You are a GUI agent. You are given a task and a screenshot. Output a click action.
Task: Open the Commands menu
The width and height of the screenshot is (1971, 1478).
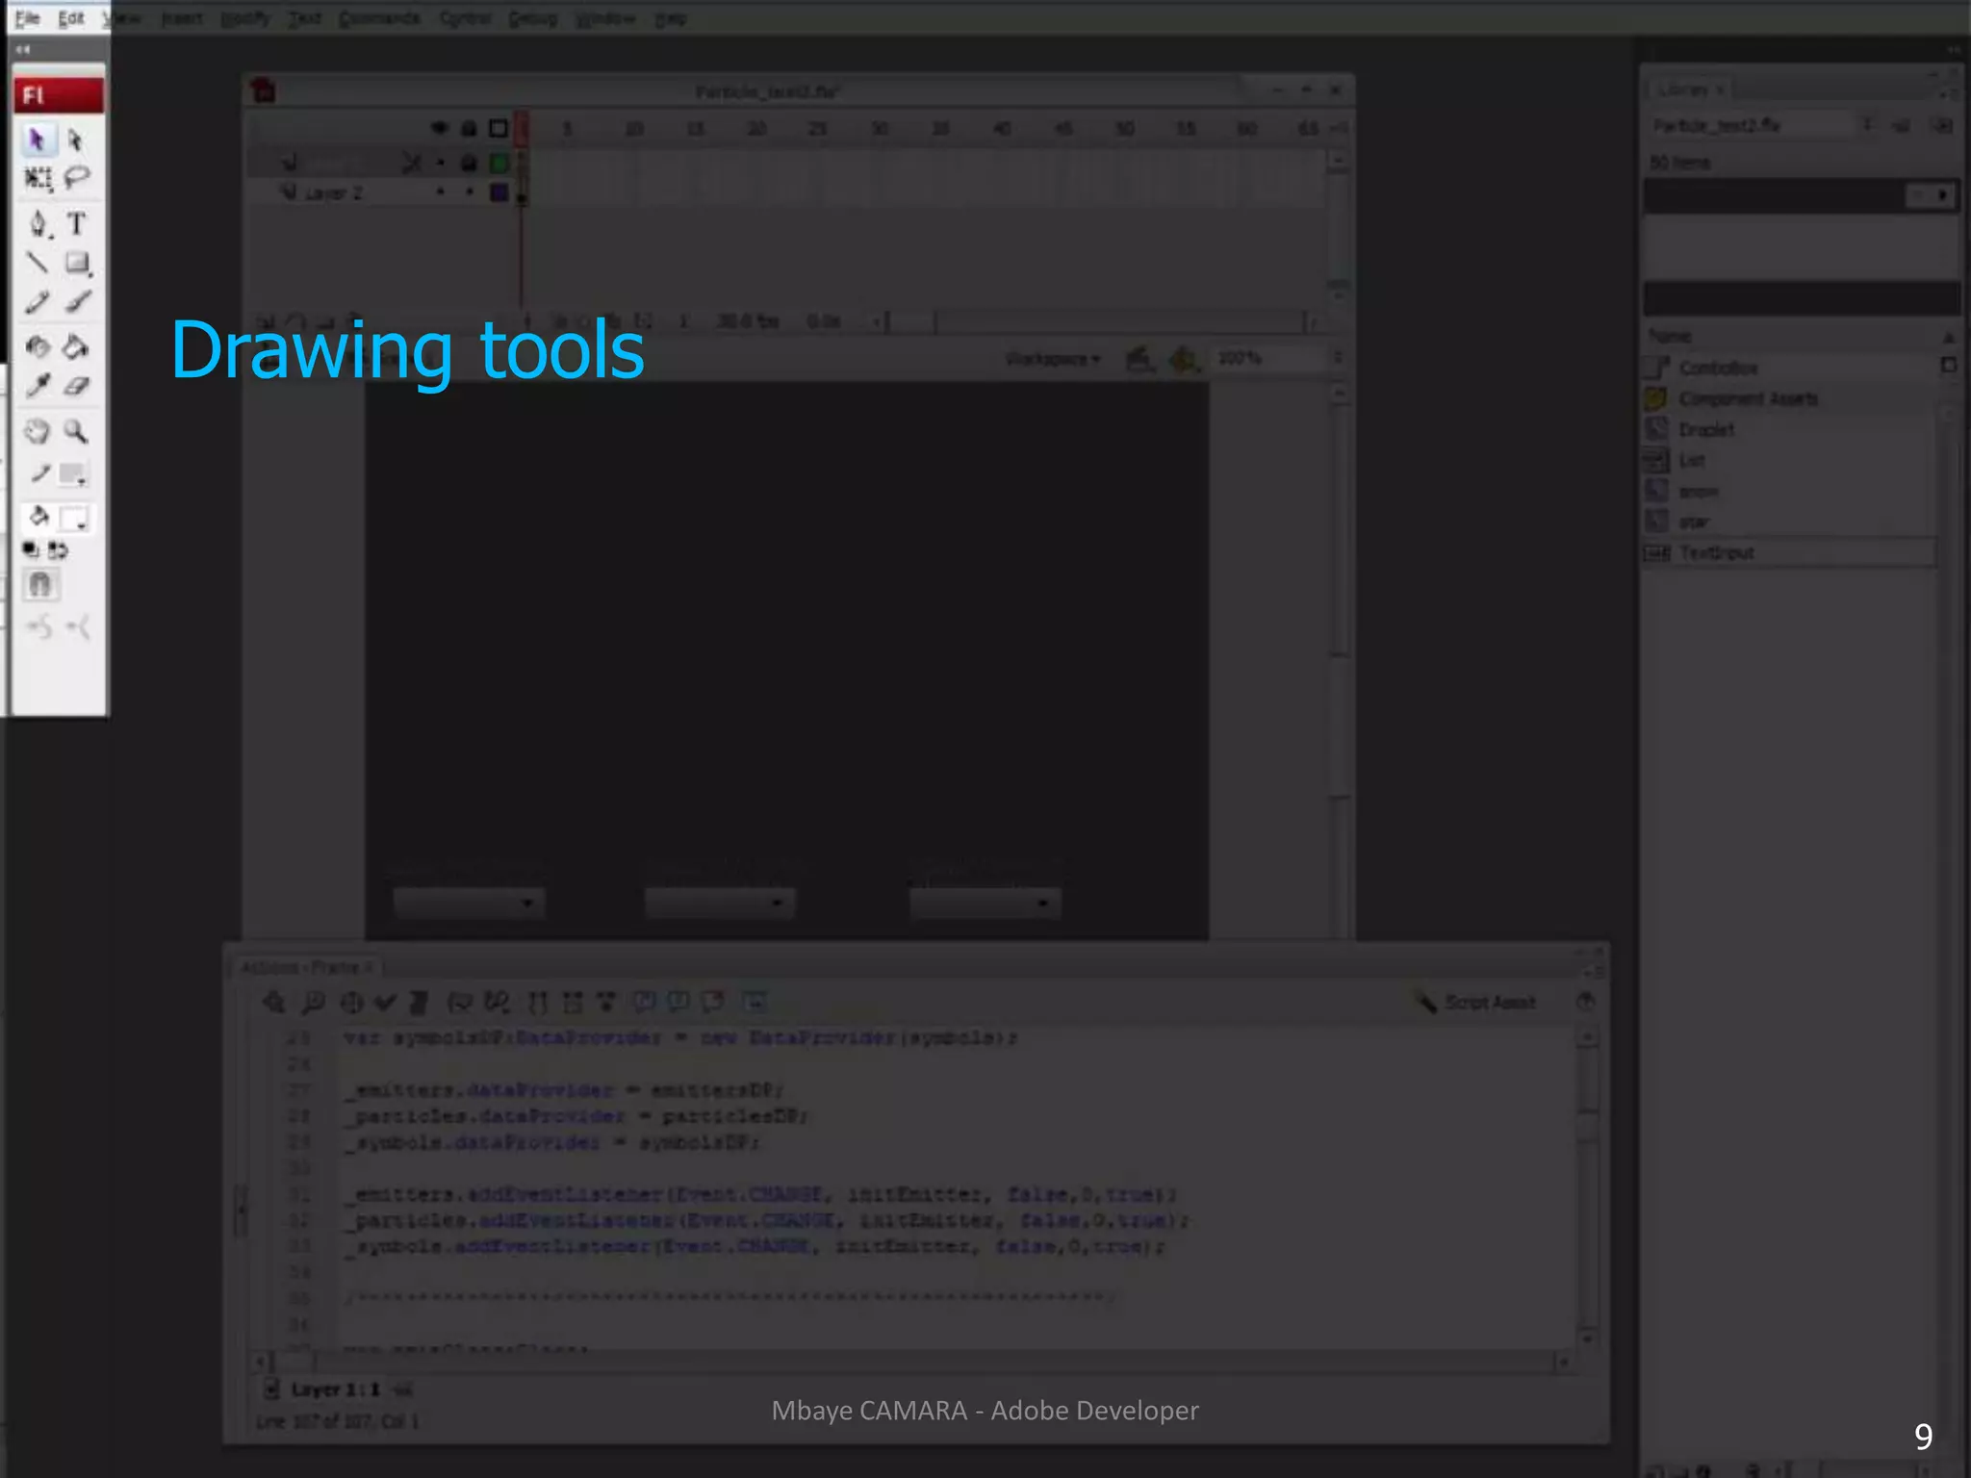click(379, 18)
